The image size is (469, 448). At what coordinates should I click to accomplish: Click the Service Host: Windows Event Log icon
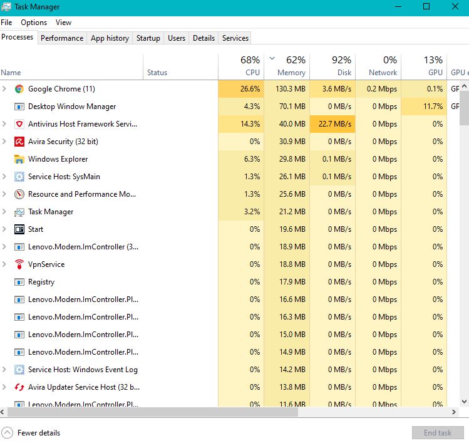point(19,370)
